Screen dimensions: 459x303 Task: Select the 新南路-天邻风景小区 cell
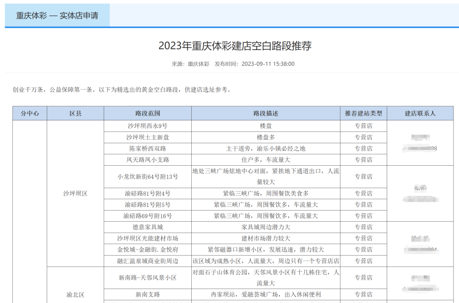point(147,278)
